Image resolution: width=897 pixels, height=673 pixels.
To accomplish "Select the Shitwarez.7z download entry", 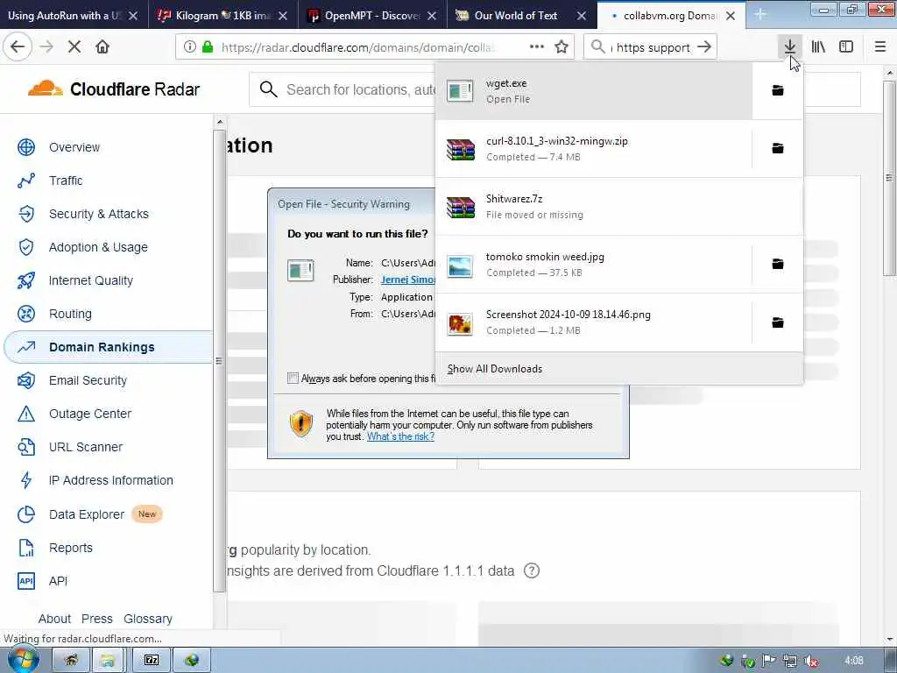I will click(619, 206).
